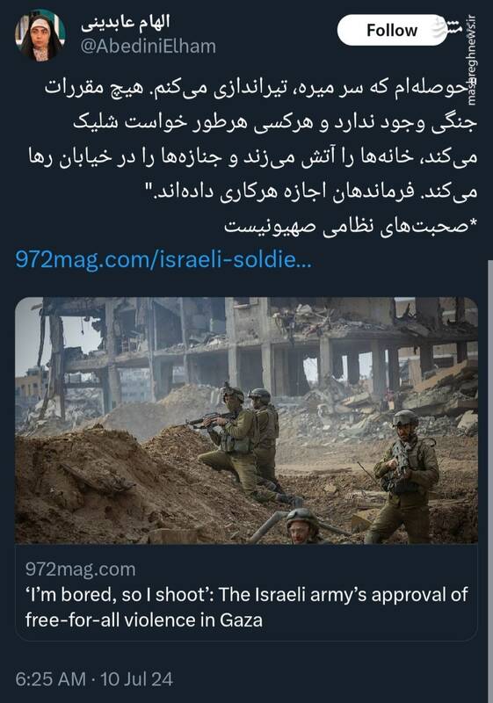Click the 6:25 AM timestamp
The height and width of the screenshot is (703, 493).
(x=50, y=679)
